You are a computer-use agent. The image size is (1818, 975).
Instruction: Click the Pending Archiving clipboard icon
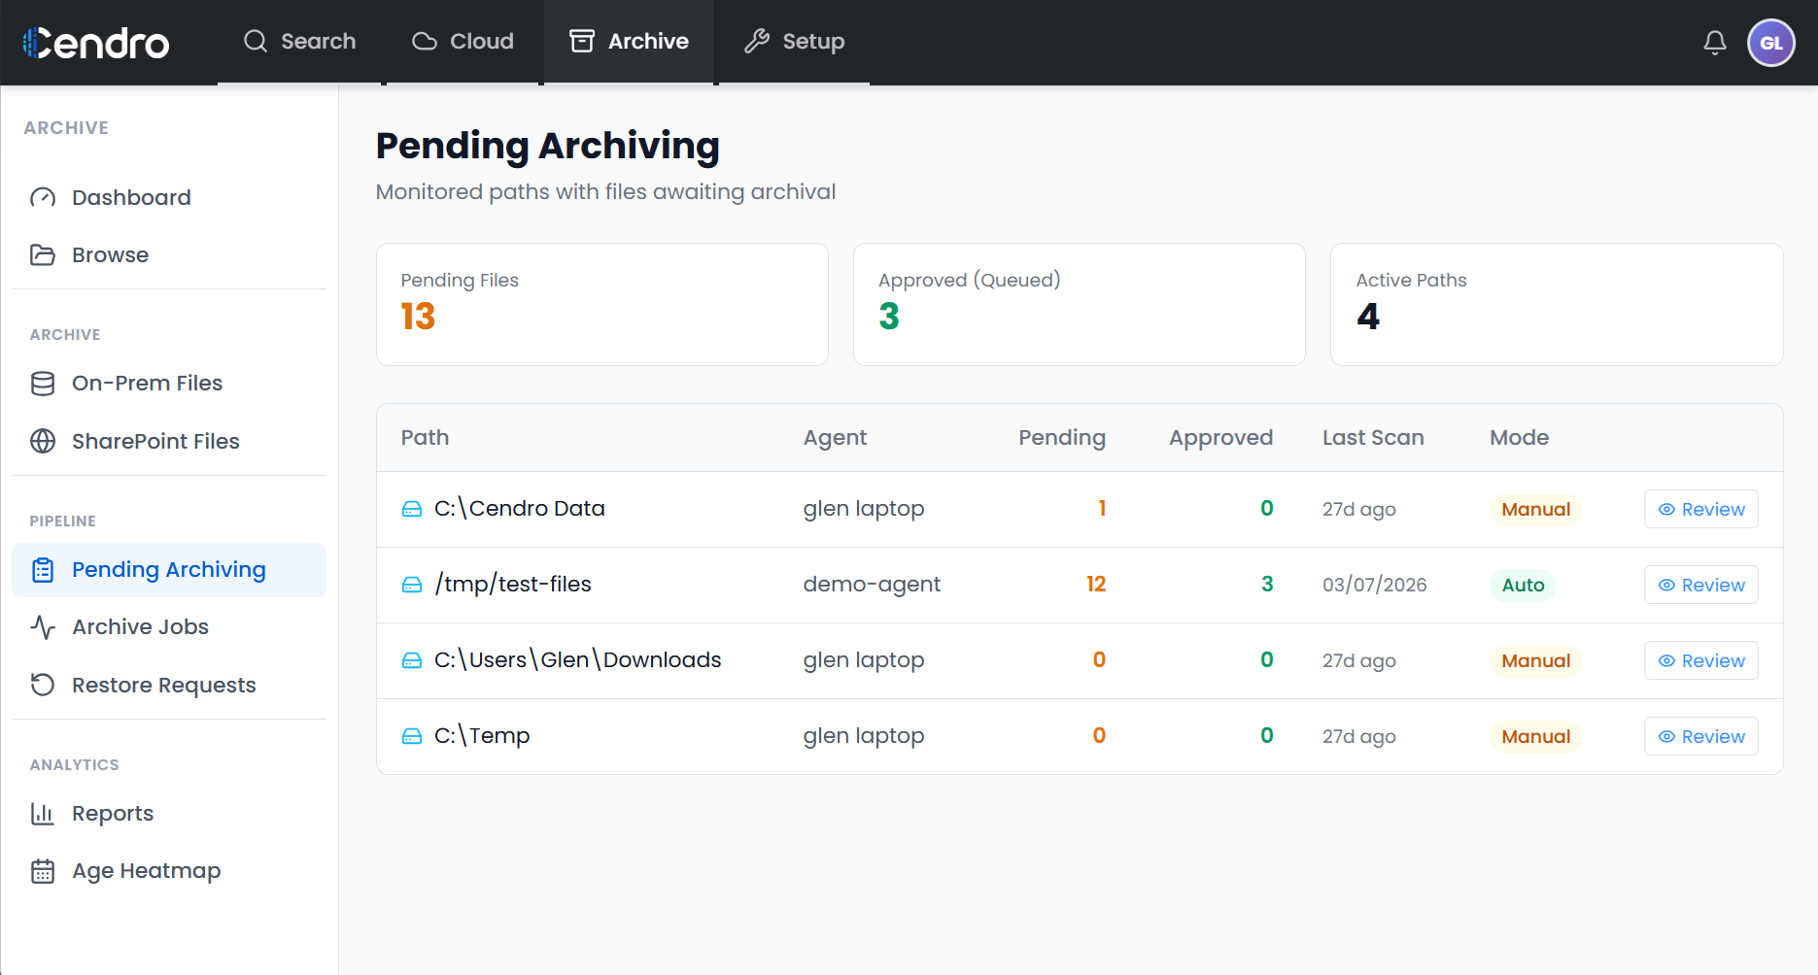(43, 570)
